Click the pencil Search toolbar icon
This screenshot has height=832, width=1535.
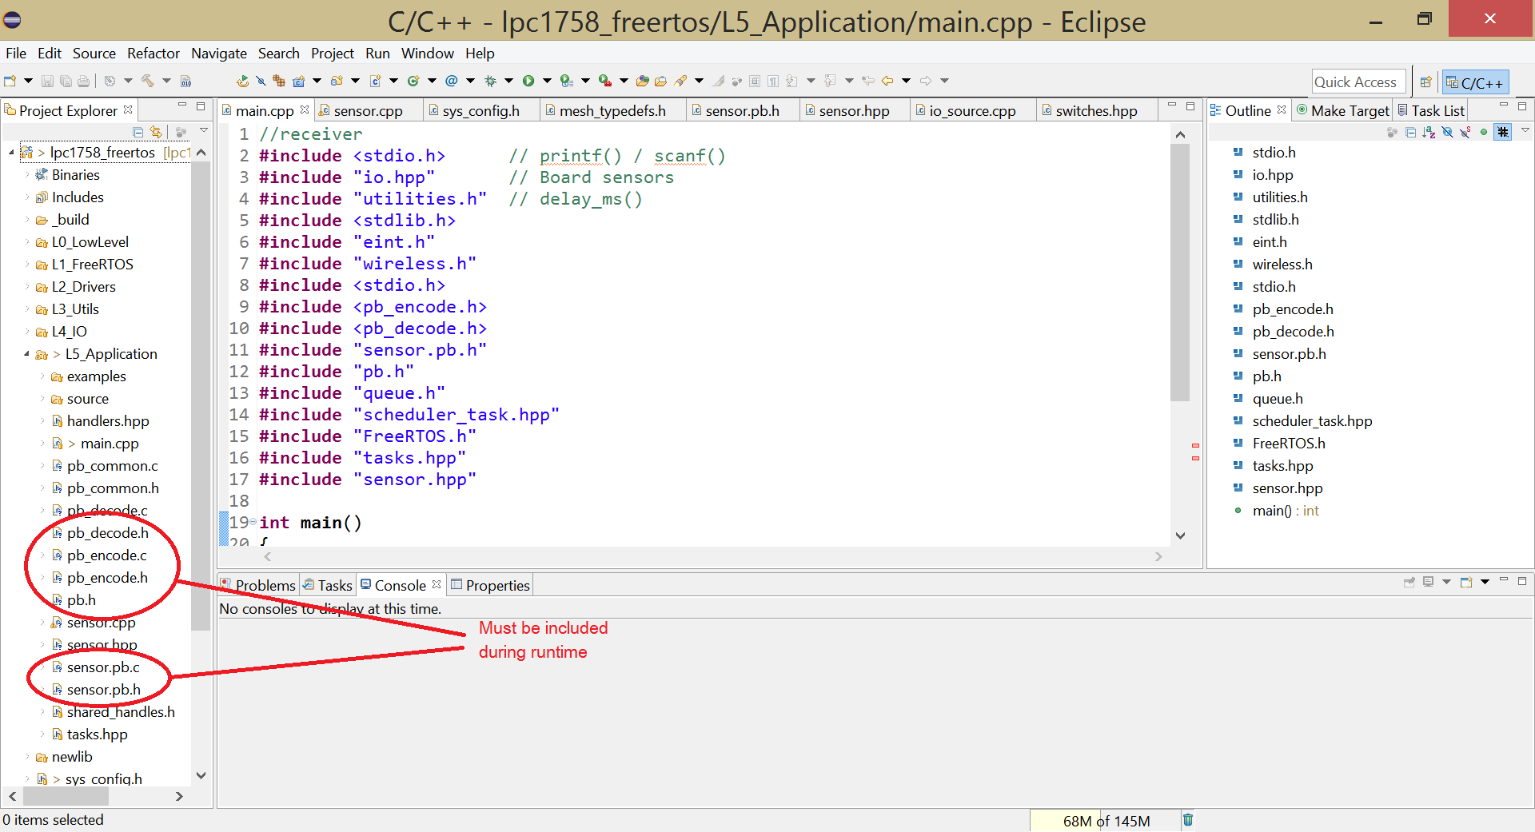pyautogui.click(x=680, y=81)
